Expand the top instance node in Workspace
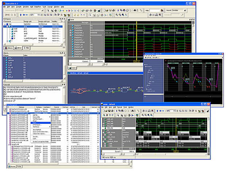Screen dimensions: 226x171 [x=5, y=24]
